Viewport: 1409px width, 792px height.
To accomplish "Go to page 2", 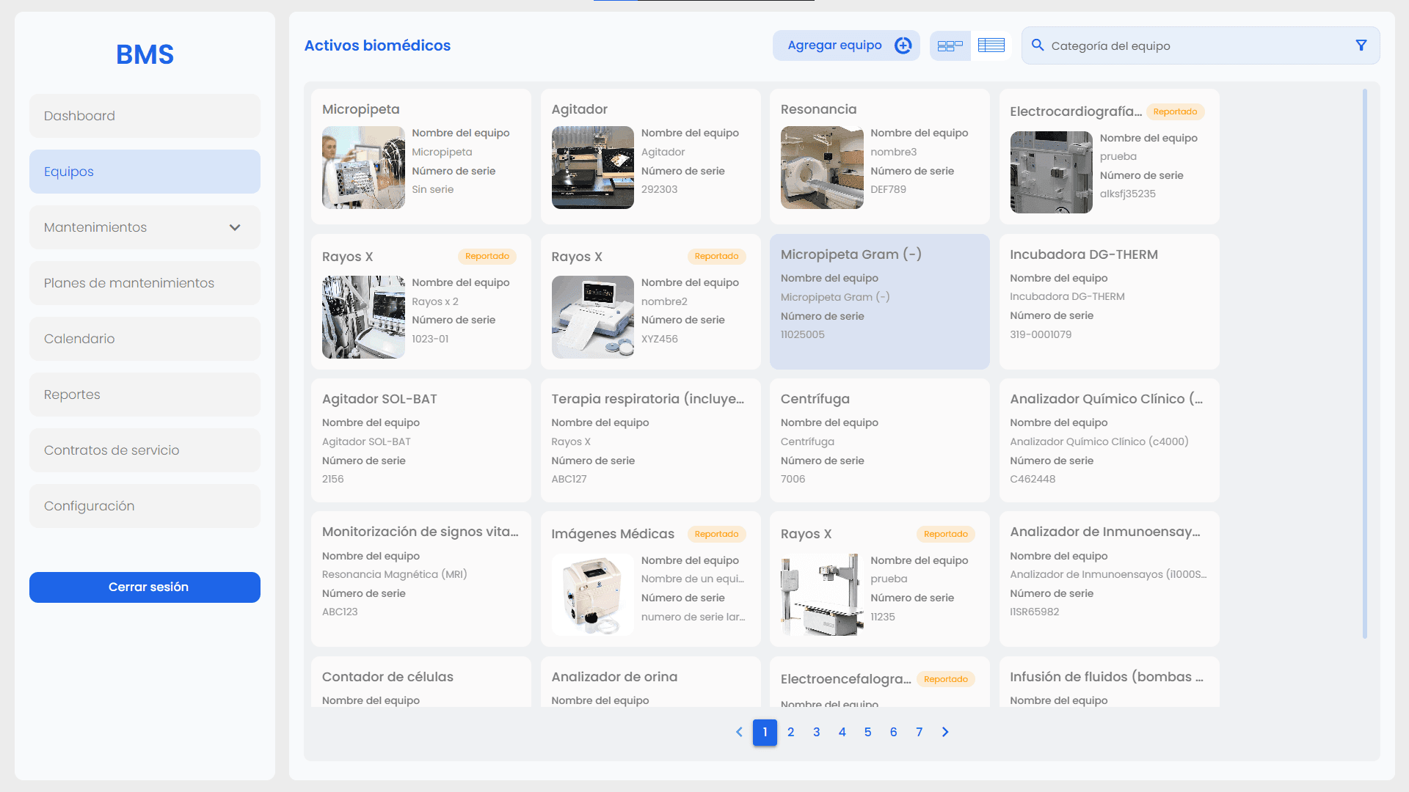I will click(790, 733).
